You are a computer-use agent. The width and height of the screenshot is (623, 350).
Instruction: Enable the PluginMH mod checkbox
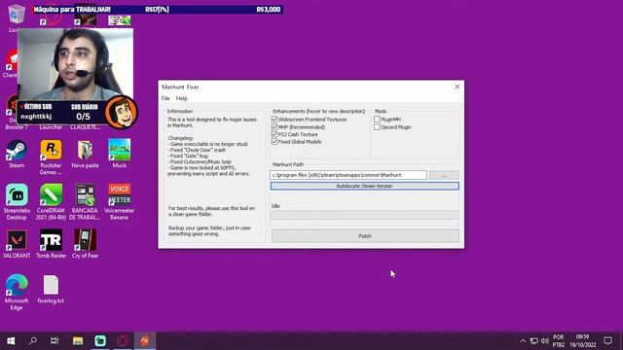pyautogui.click(x=377, y=119)
